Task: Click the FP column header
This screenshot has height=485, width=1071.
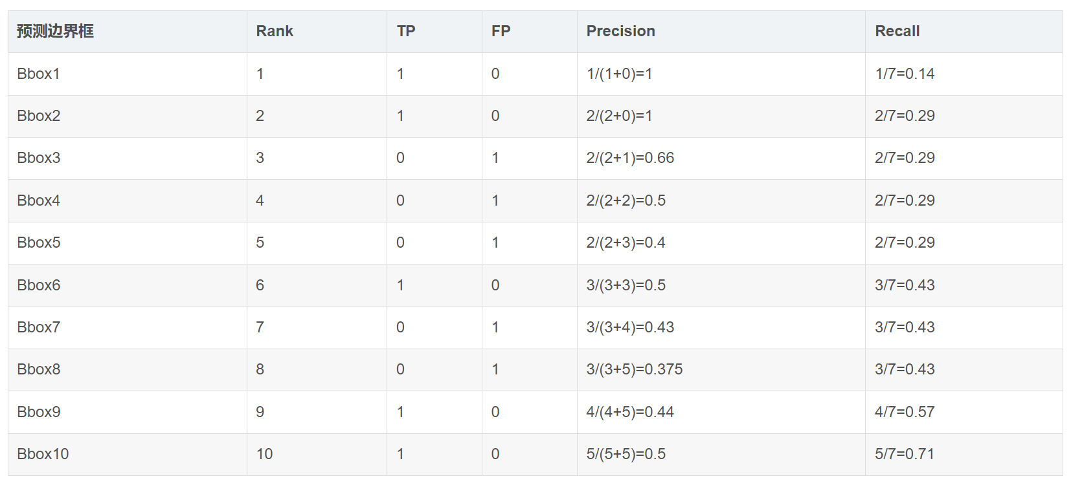Action: (501, 31)
